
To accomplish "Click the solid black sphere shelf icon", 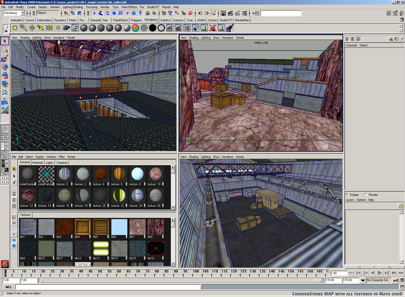I will [153, 28].
